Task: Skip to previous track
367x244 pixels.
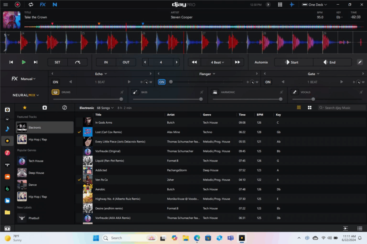Action: click(11, 62)
